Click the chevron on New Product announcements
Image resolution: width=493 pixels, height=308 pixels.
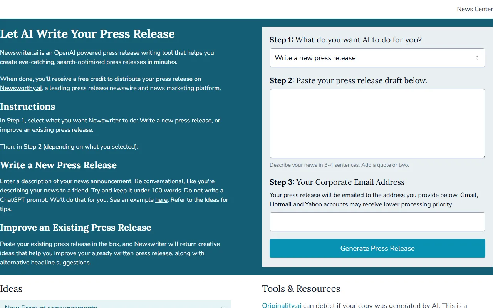pyautogui.click(x=223, y=306)
